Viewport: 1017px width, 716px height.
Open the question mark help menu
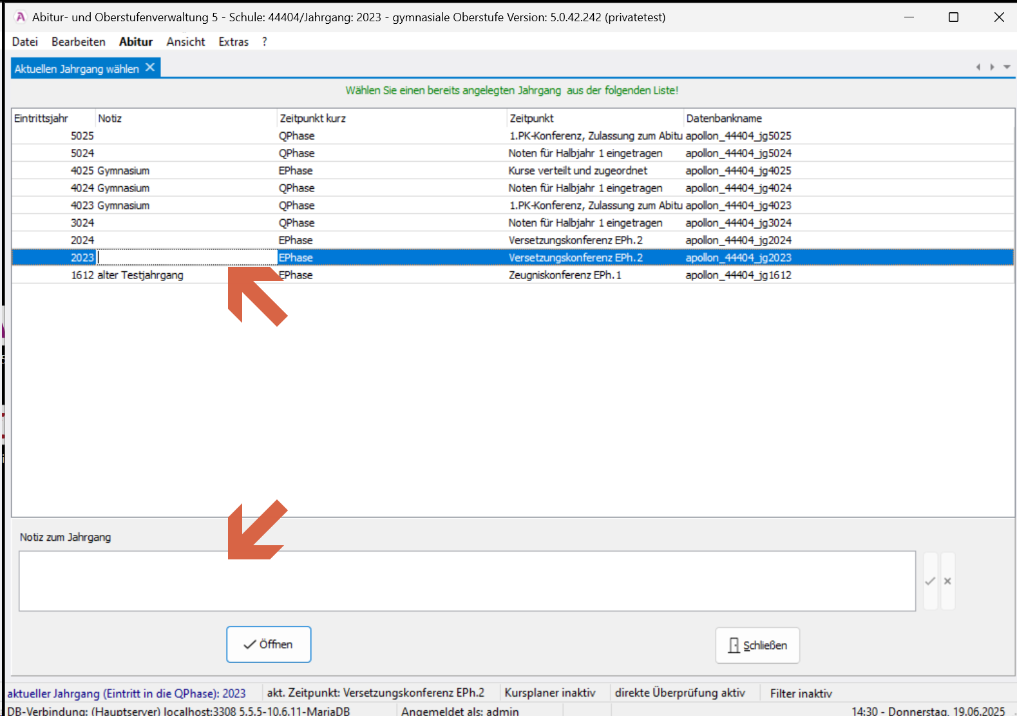pyautogui.click(x=265, y=42)
